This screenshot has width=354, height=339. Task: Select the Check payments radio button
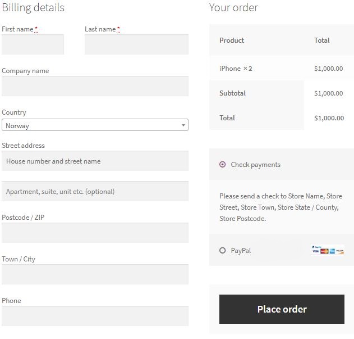tap(223, 165)
